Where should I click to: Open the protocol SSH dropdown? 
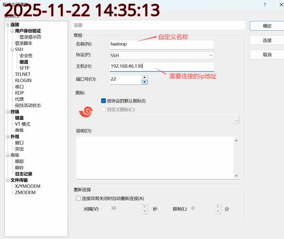point(162,55)
